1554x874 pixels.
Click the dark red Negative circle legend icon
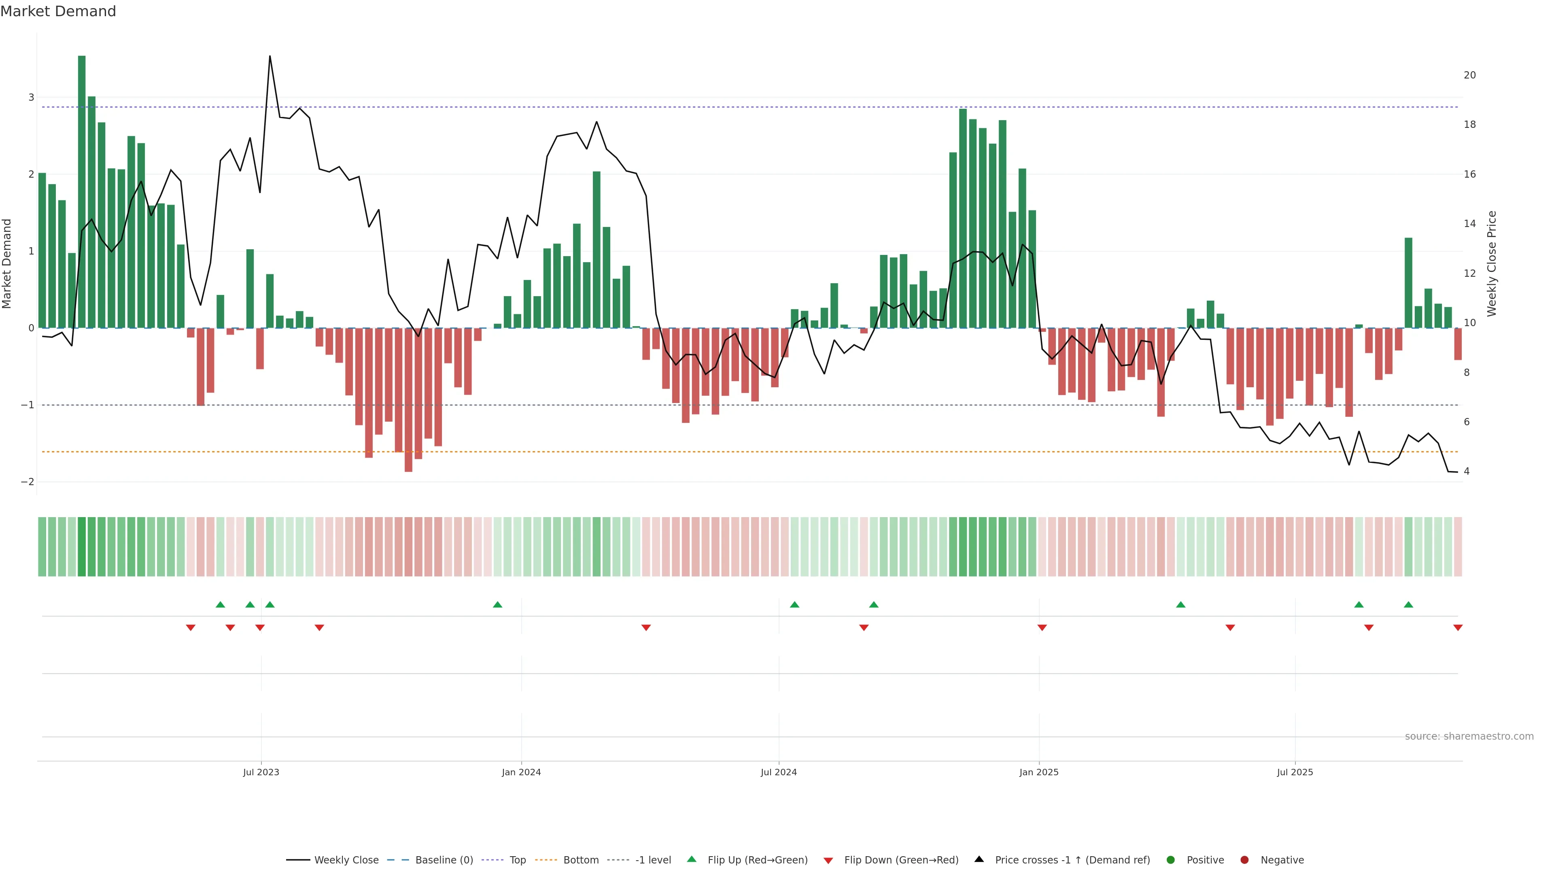point(1244,859)
